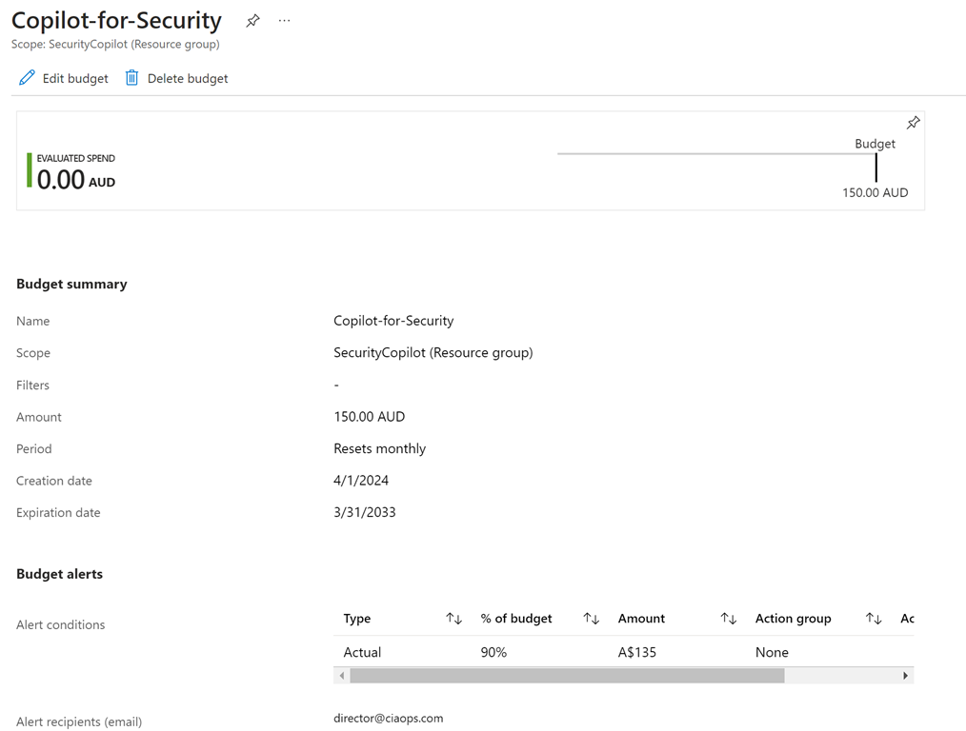Click the Edit budget pencil icon
Screen dimensions: 966x731
[x=27, y=78]
